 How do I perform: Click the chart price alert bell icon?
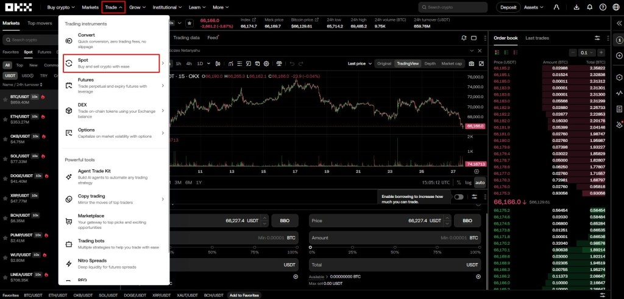[464, 38]
